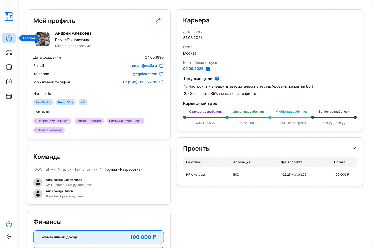Open the calendar icon in the sidebar

(x=9, y=96)
